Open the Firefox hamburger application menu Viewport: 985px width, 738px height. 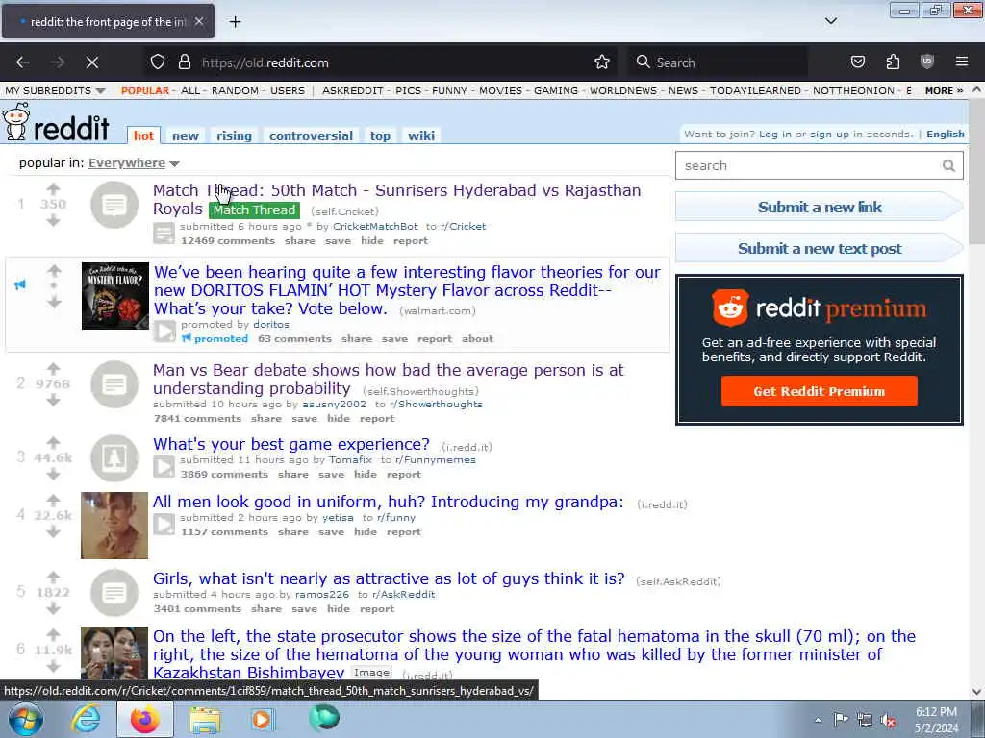pyautogui.click(x=962, y=61)
